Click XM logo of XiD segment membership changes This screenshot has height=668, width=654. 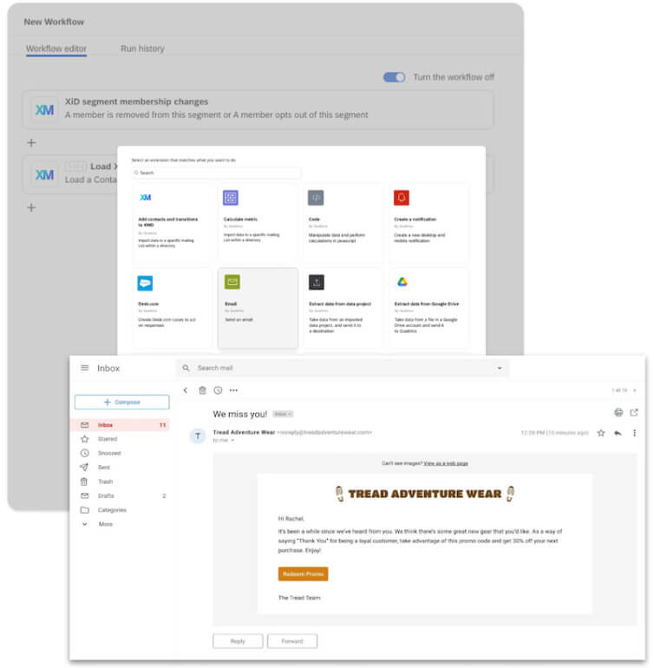click(x=44, y=110)
